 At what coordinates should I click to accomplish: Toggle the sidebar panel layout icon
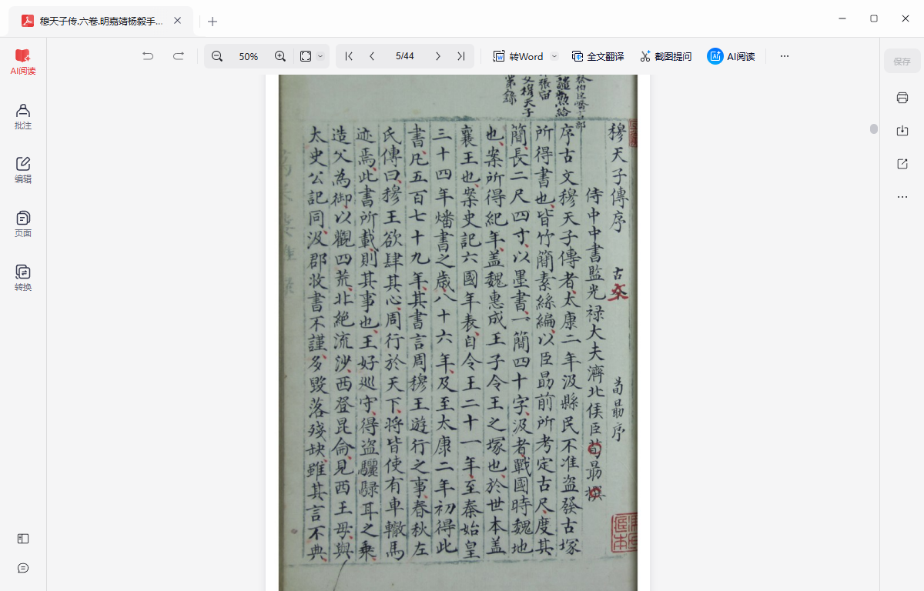23,539
